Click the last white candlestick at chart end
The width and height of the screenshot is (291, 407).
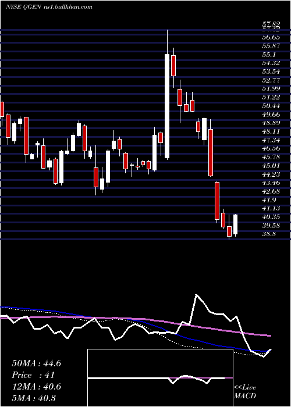pyautogui.click(x=236, y=224)
